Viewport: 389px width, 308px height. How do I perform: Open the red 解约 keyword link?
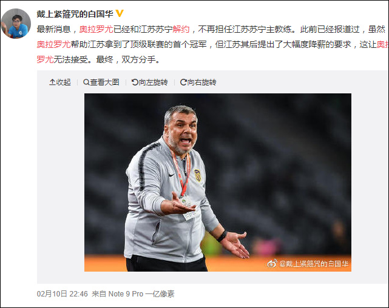(181, 30)
